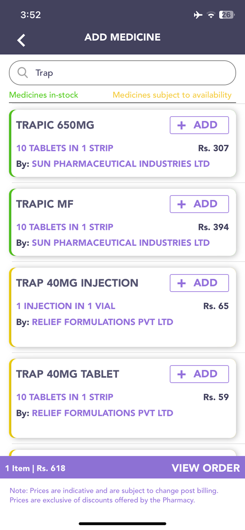
Task: Add TRAPIC 650MG to the order
Action: [199, 125]
